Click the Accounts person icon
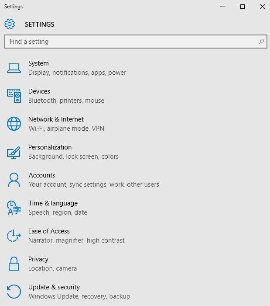The image size is (270, 306). coord(14,180)
